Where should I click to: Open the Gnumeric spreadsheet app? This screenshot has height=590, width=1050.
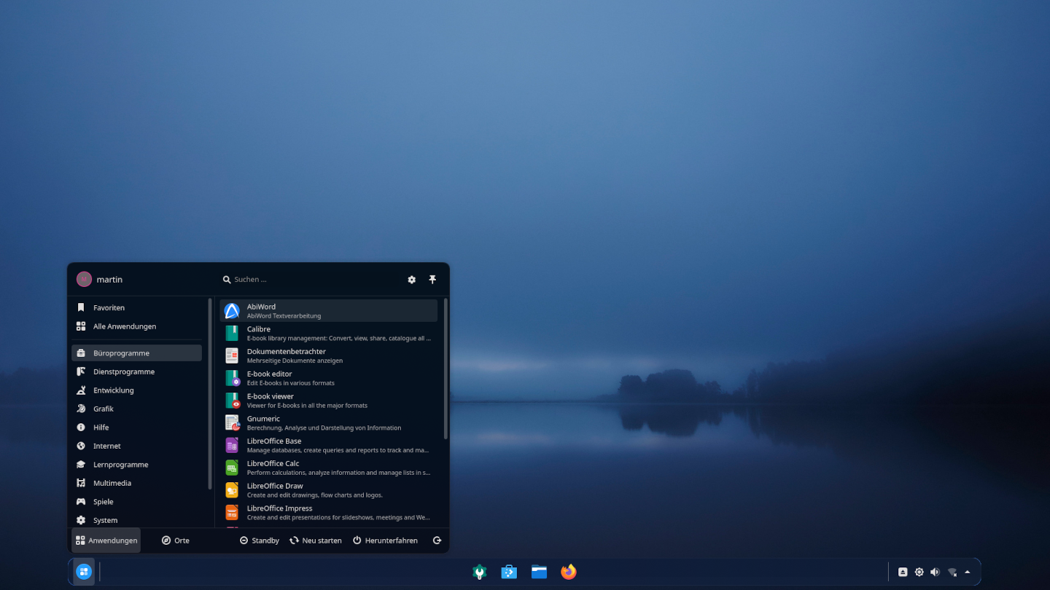[x=328, y=423]
